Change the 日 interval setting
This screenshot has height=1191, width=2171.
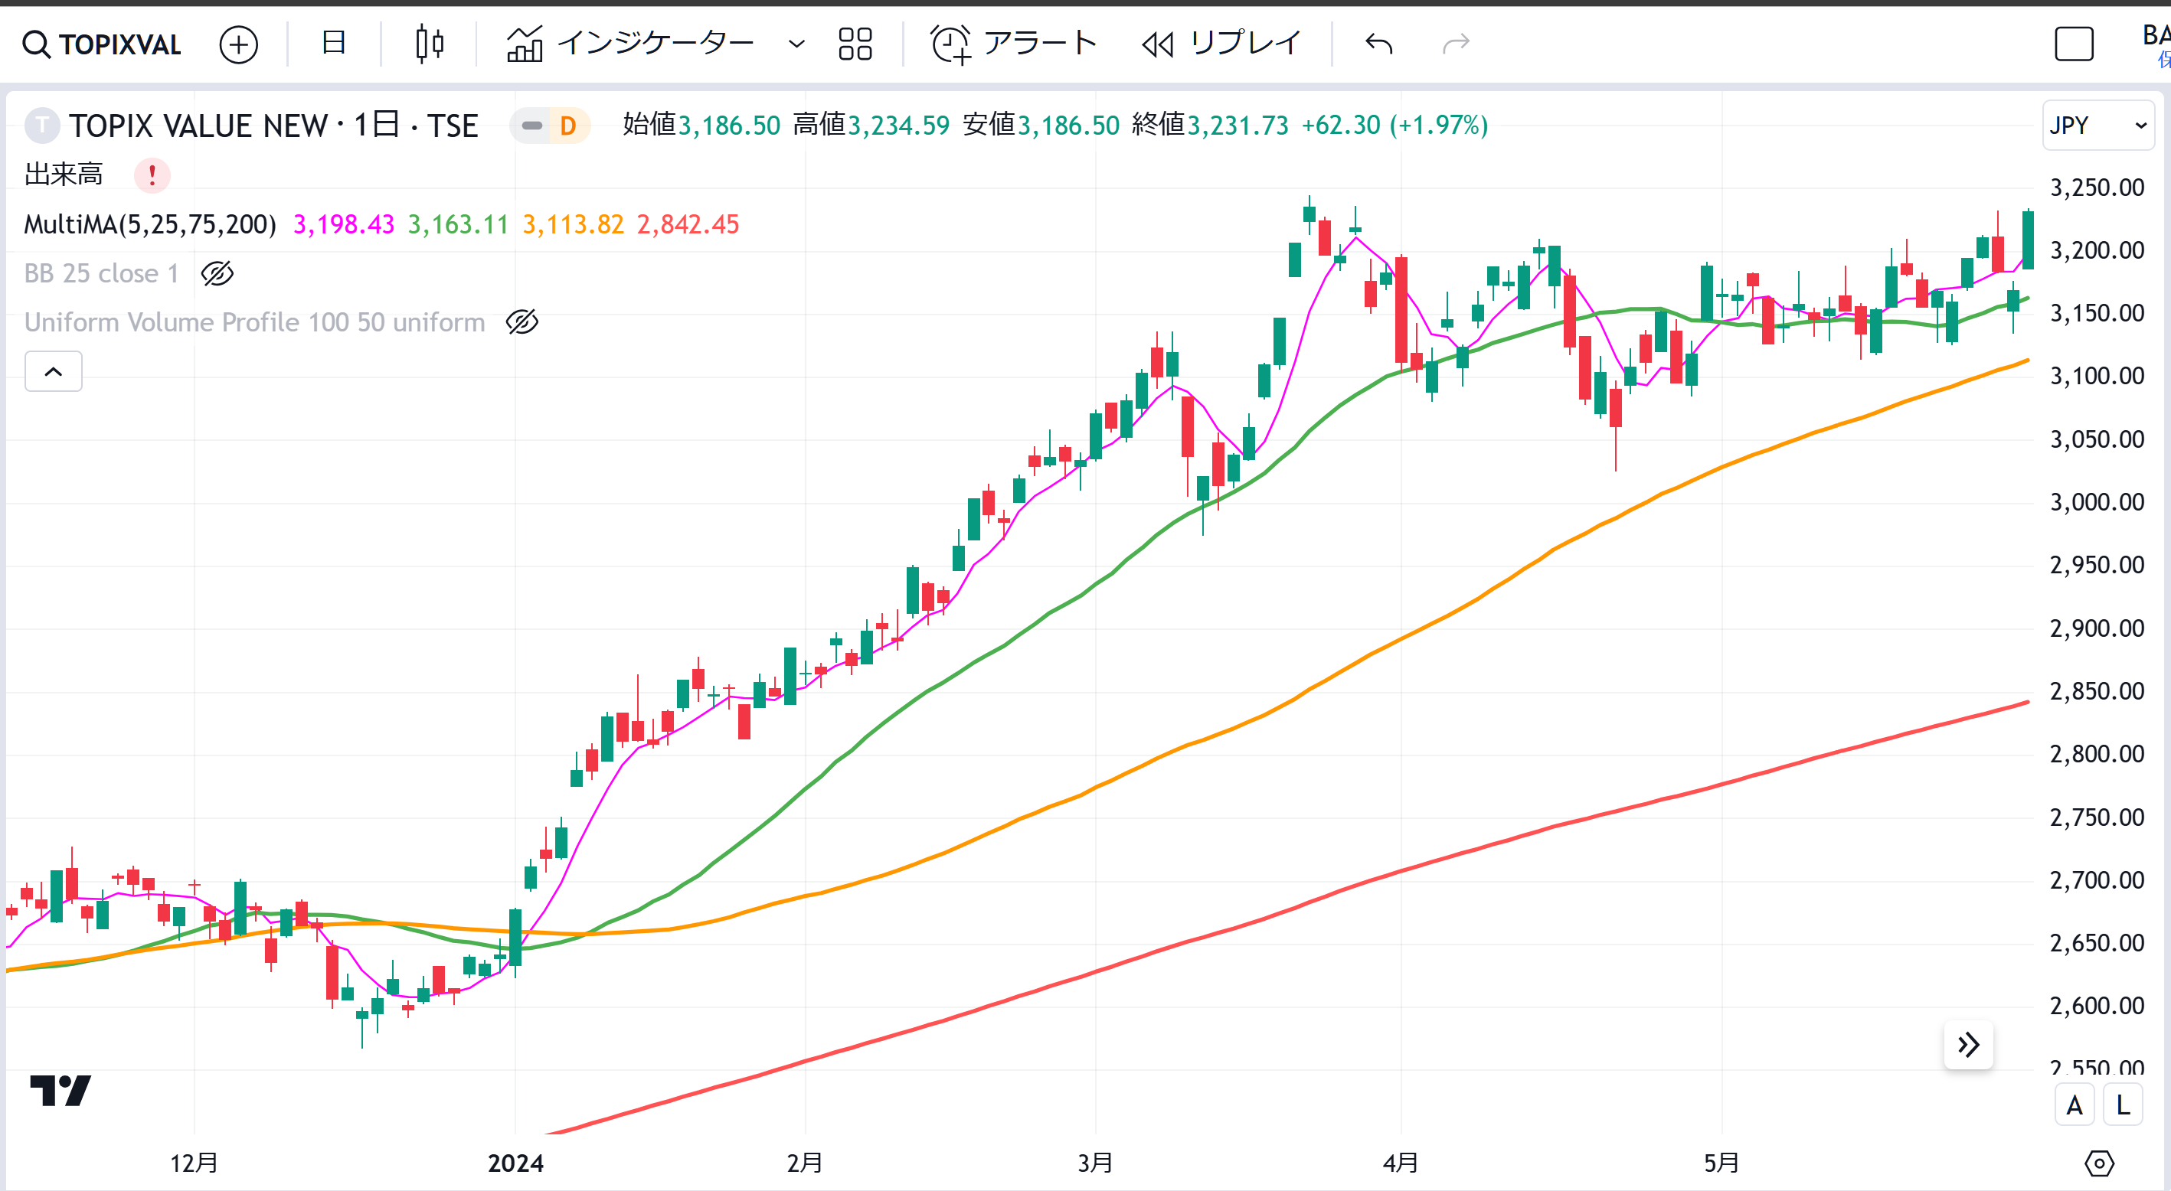point(334,43)
